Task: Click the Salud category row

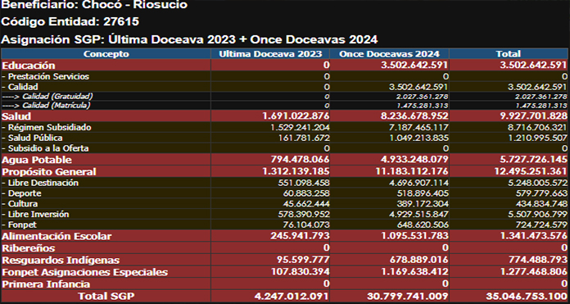Action: pyautogui.click(x=284, y=116)
